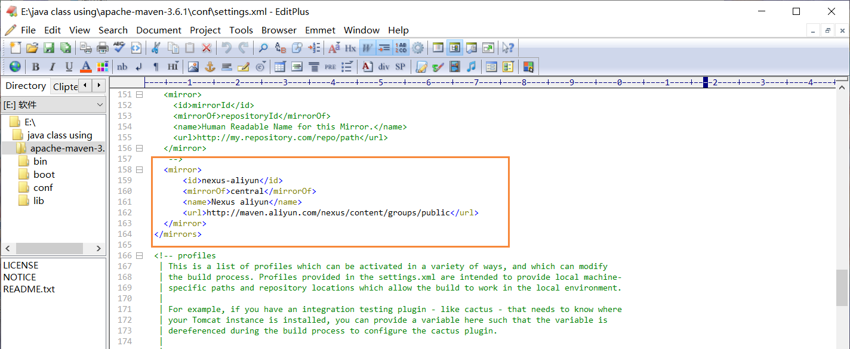This screenshot has height=349, width=850.
Task: Run the ABC spell checker
Action: pos(119,48)
